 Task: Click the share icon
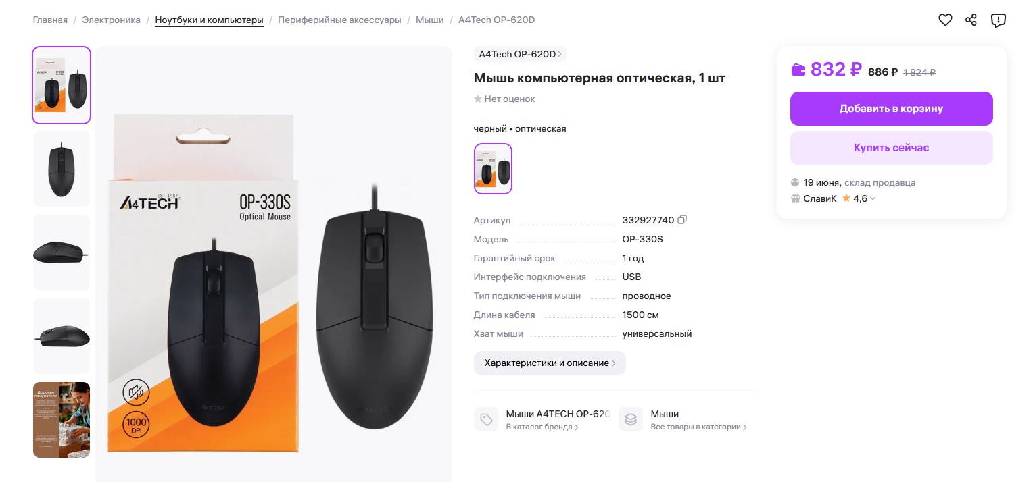971,20
